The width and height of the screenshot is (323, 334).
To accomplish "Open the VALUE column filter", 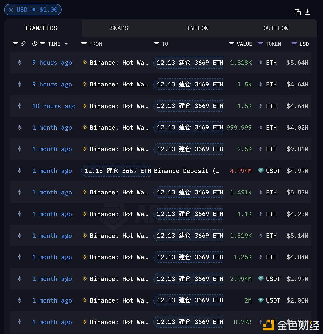I will pos(231,44).
